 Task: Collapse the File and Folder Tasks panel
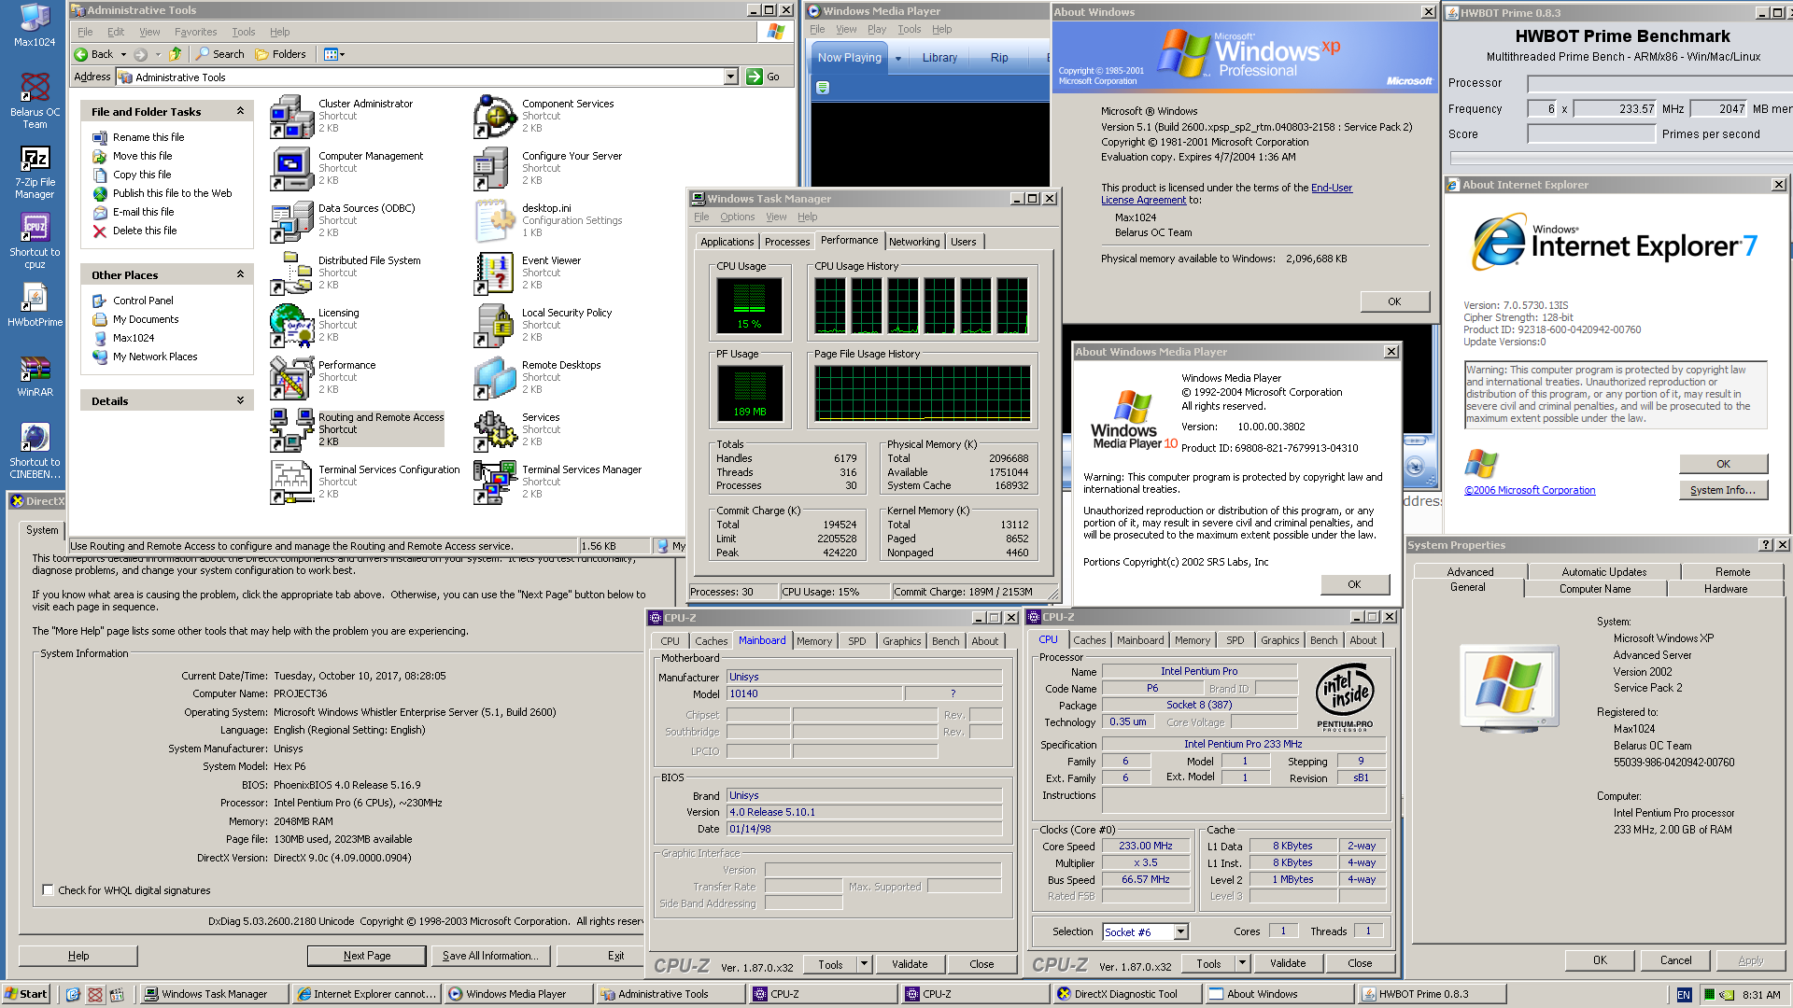(240, 111)
